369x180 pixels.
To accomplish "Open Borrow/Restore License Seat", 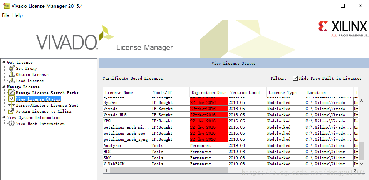I will coord(47,105).
